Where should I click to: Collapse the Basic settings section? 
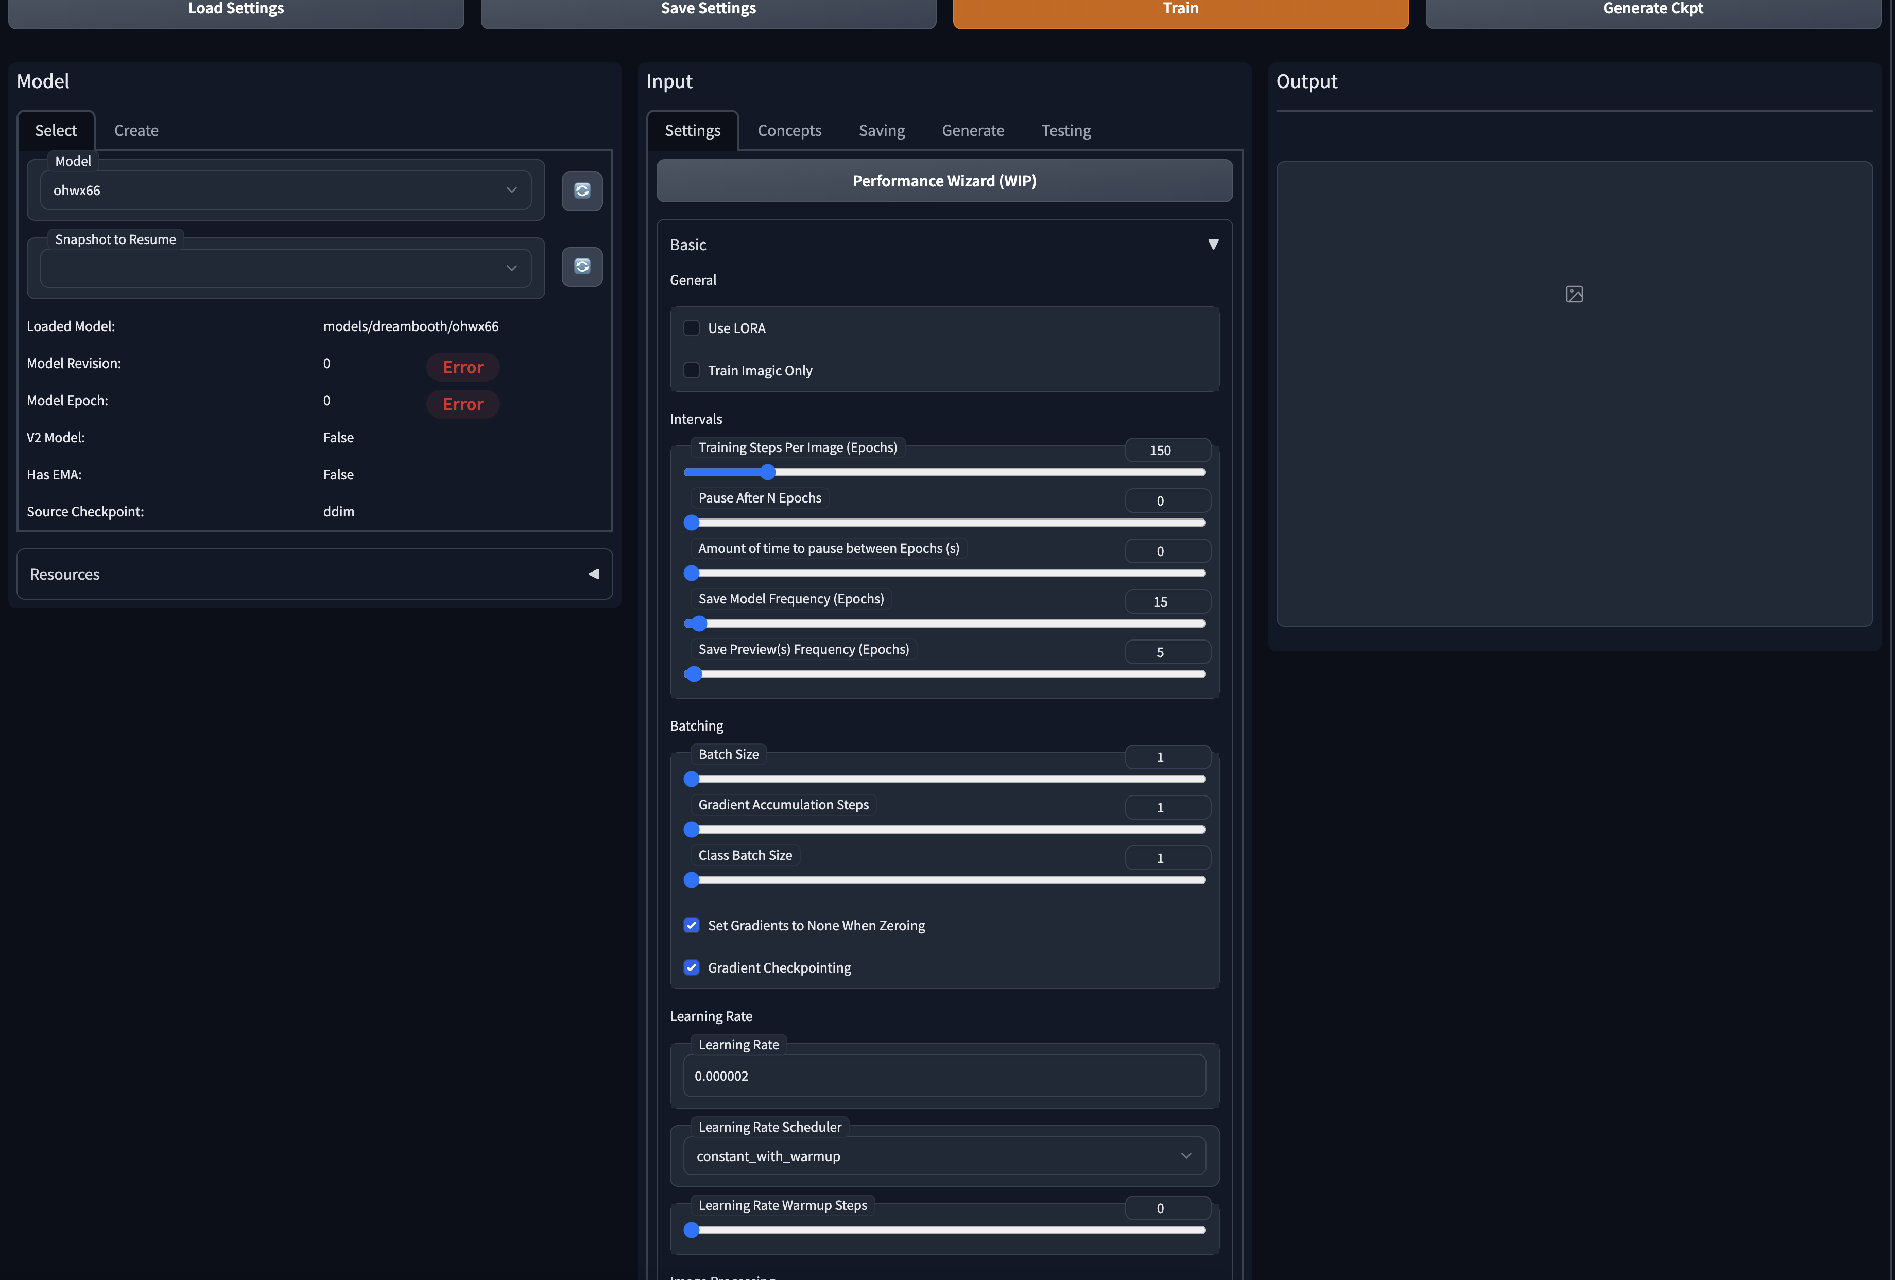(1213, 244)
